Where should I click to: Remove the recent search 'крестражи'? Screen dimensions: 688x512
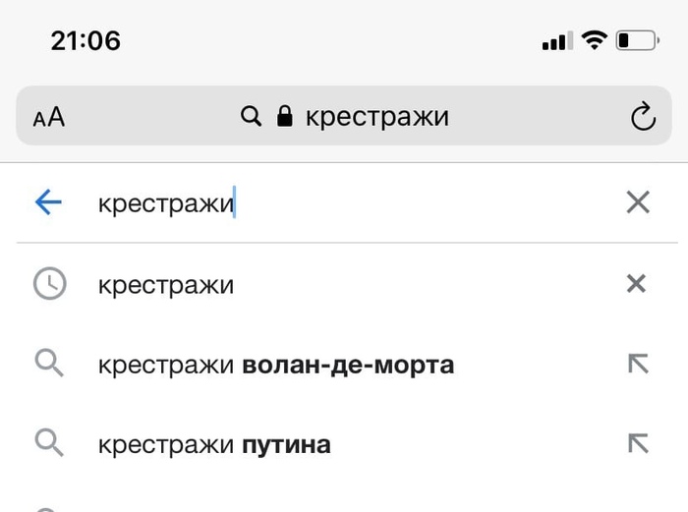[637, 284]
